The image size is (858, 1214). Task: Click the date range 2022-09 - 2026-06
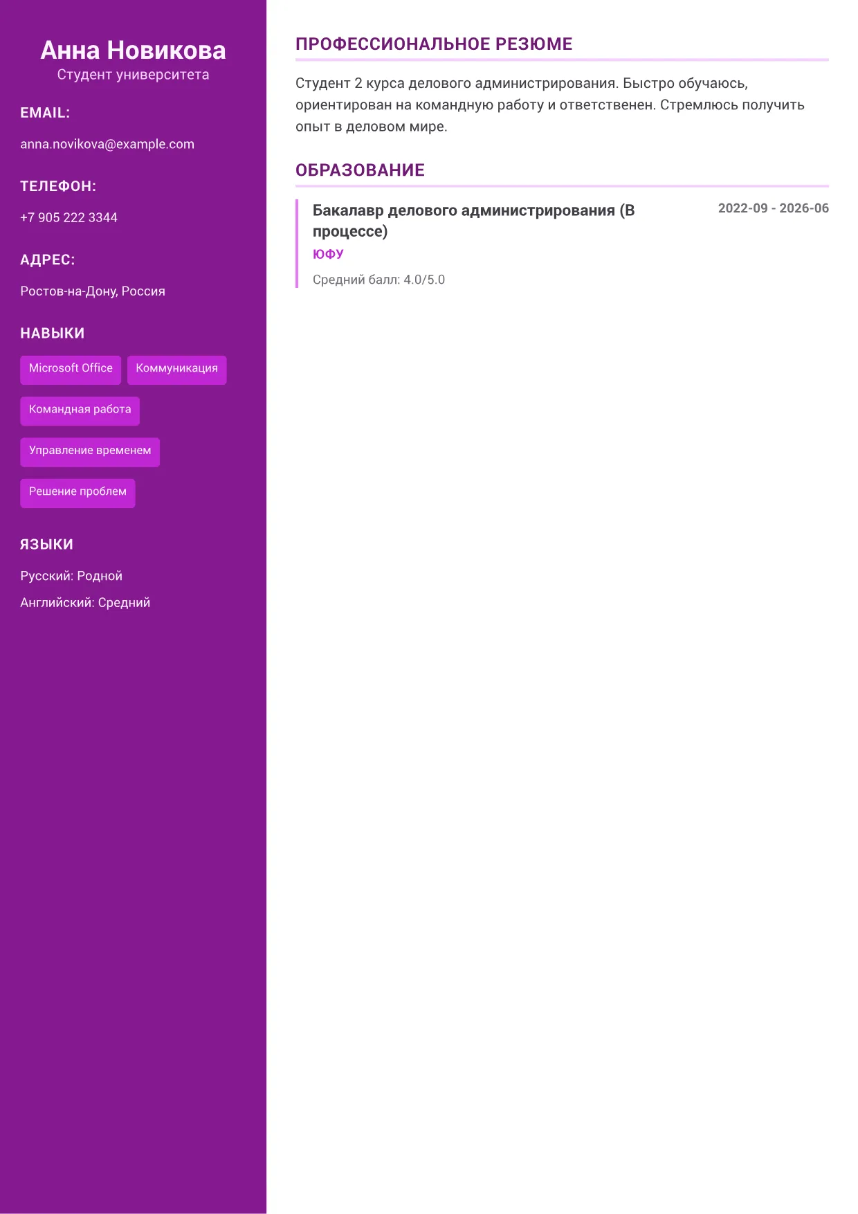click(773, 208)
